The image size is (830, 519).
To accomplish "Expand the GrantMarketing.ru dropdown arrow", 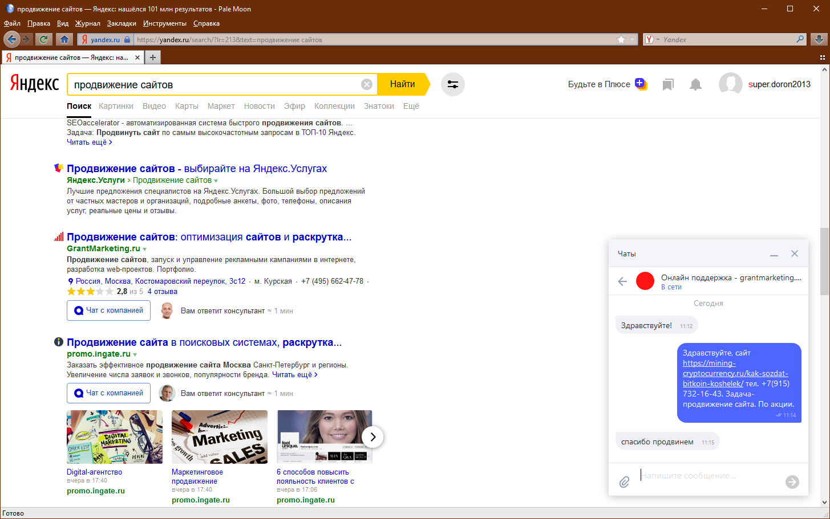I will pos(145,249).
